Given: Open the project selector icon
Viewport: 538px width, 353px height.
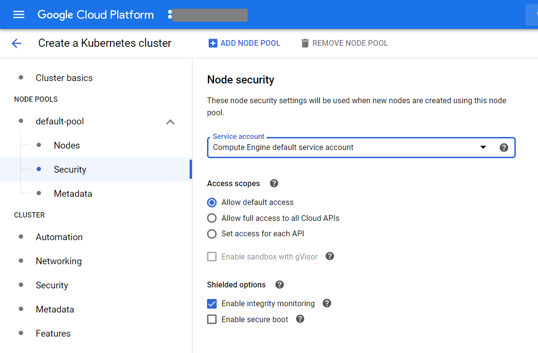Looking at the screenshot, I should pos(169,14).
